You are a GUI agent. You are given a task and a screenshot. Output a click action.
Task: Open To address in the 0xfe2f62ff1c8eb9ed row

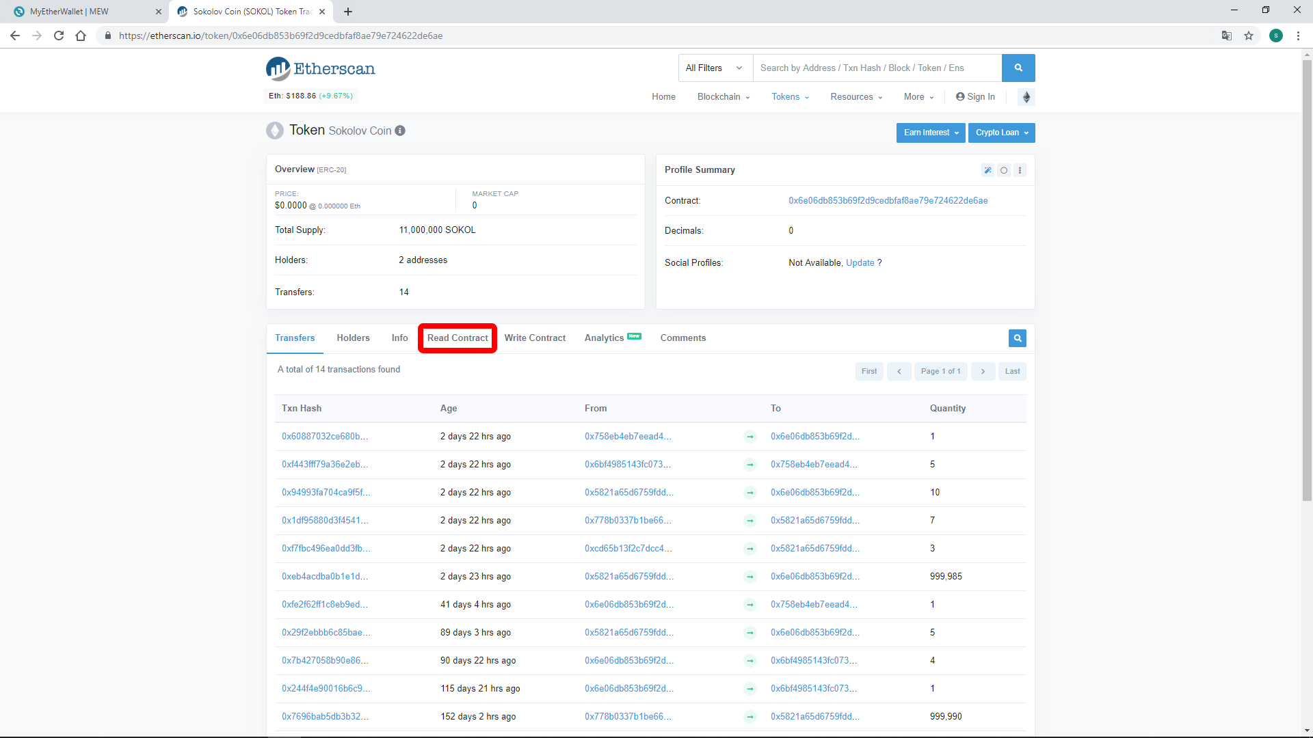(814, 605)
